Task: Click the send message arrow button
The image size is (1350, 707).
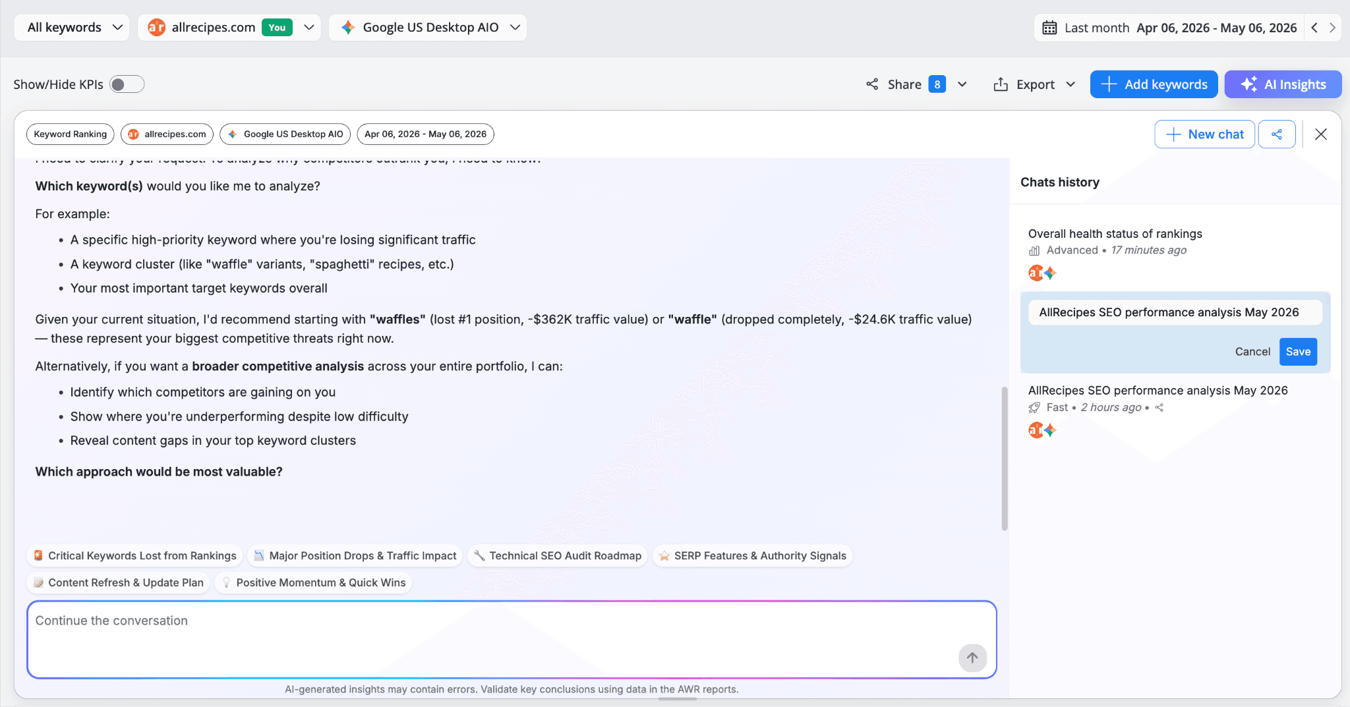Action: click(x=972, y=658)
